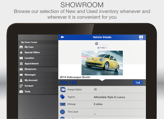This screenshot has width=164, height=119.
Task: Click the Image Gallery stacked-frames icon
Action: point(63,89)
